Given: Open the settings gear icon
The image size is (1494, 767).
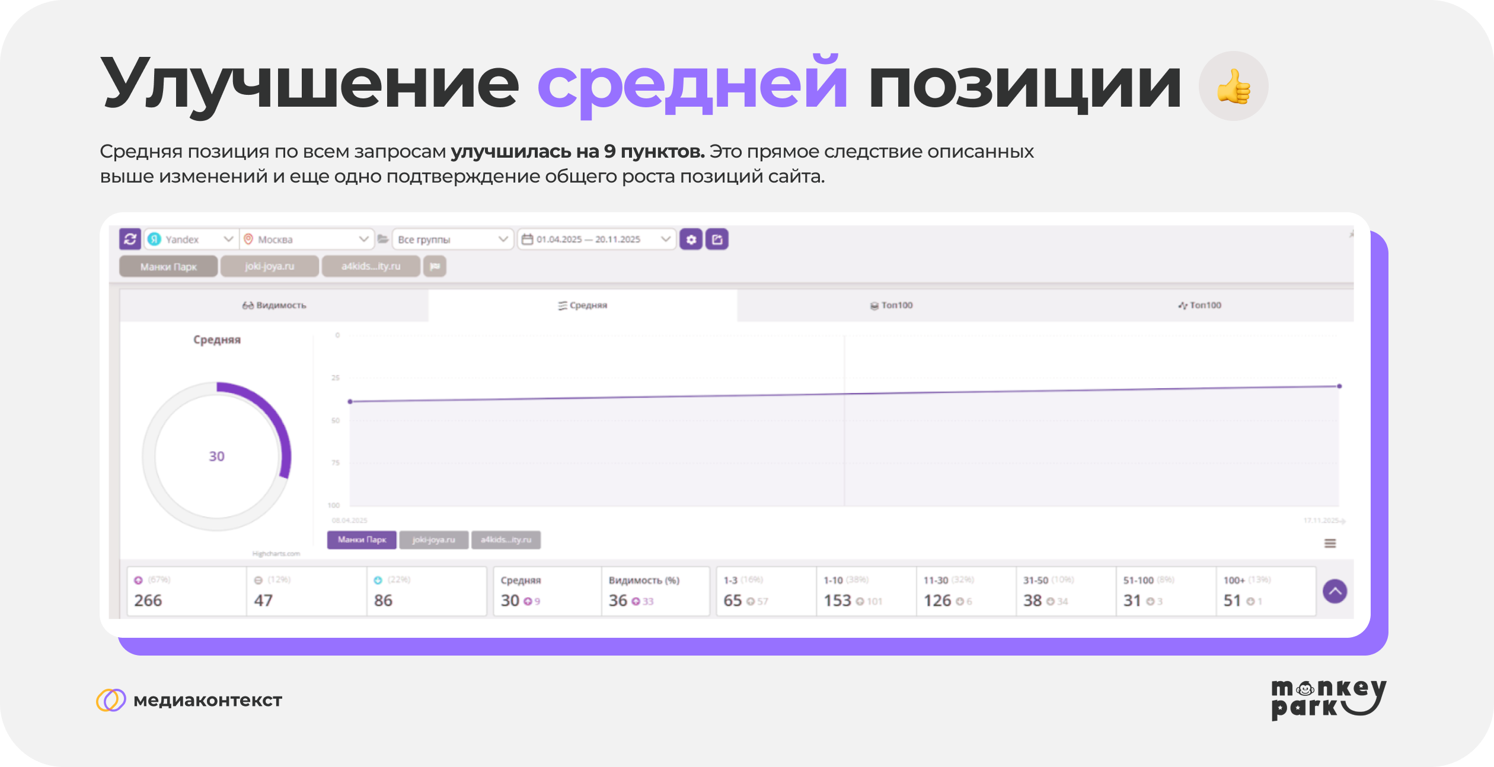Looking at the screenshot, I should point(692,239).
